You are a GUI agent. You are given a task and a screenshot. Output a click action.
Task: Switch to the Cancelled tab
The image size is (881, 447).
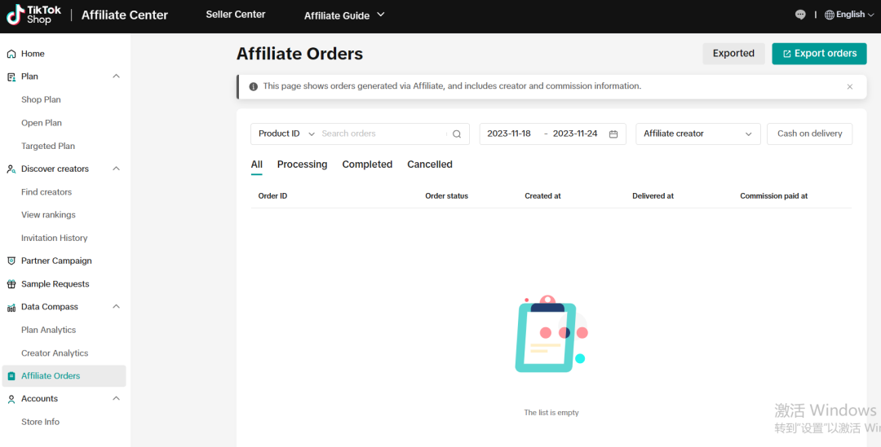coord(429,164)
